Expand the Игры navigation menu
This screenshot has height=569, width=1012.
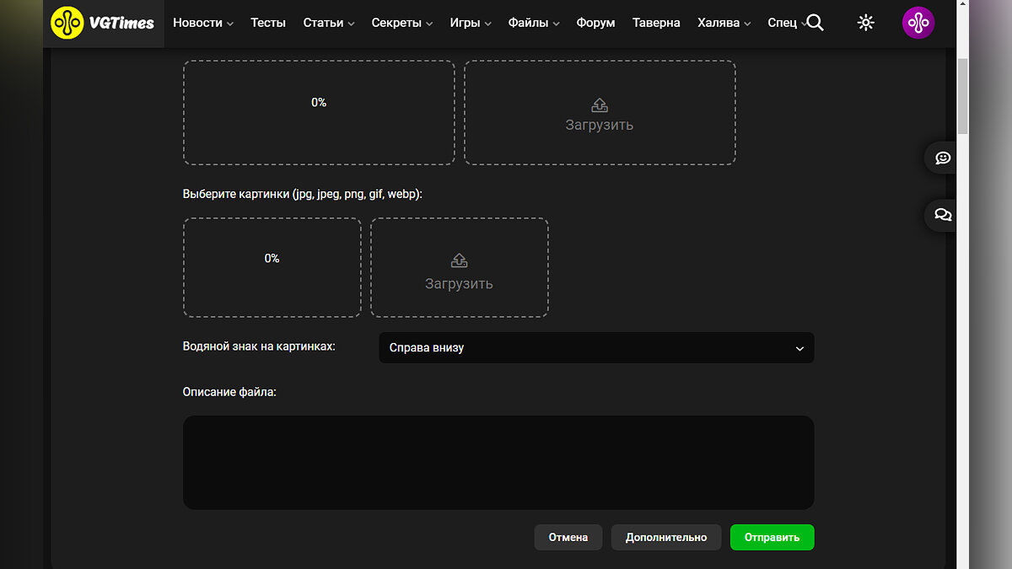[470, 23]
